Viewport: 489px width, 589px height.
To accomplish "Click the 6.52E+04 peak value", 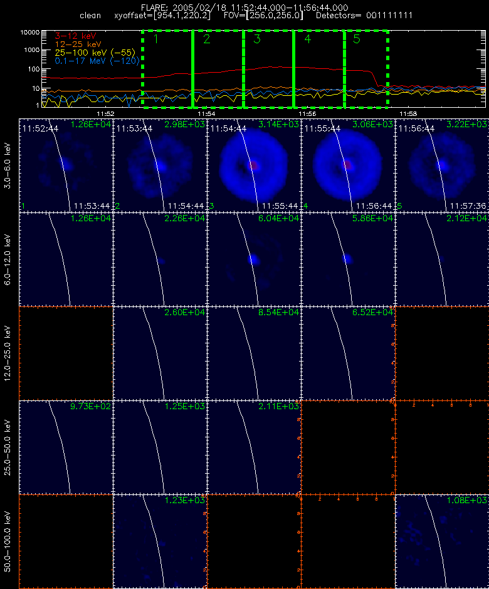I will click(x=372, y=312).
